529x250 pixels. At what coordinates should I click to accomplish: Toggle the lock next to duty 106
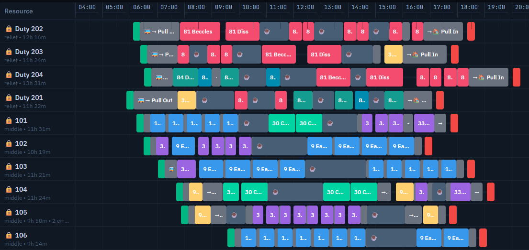(x=9, y=236)
